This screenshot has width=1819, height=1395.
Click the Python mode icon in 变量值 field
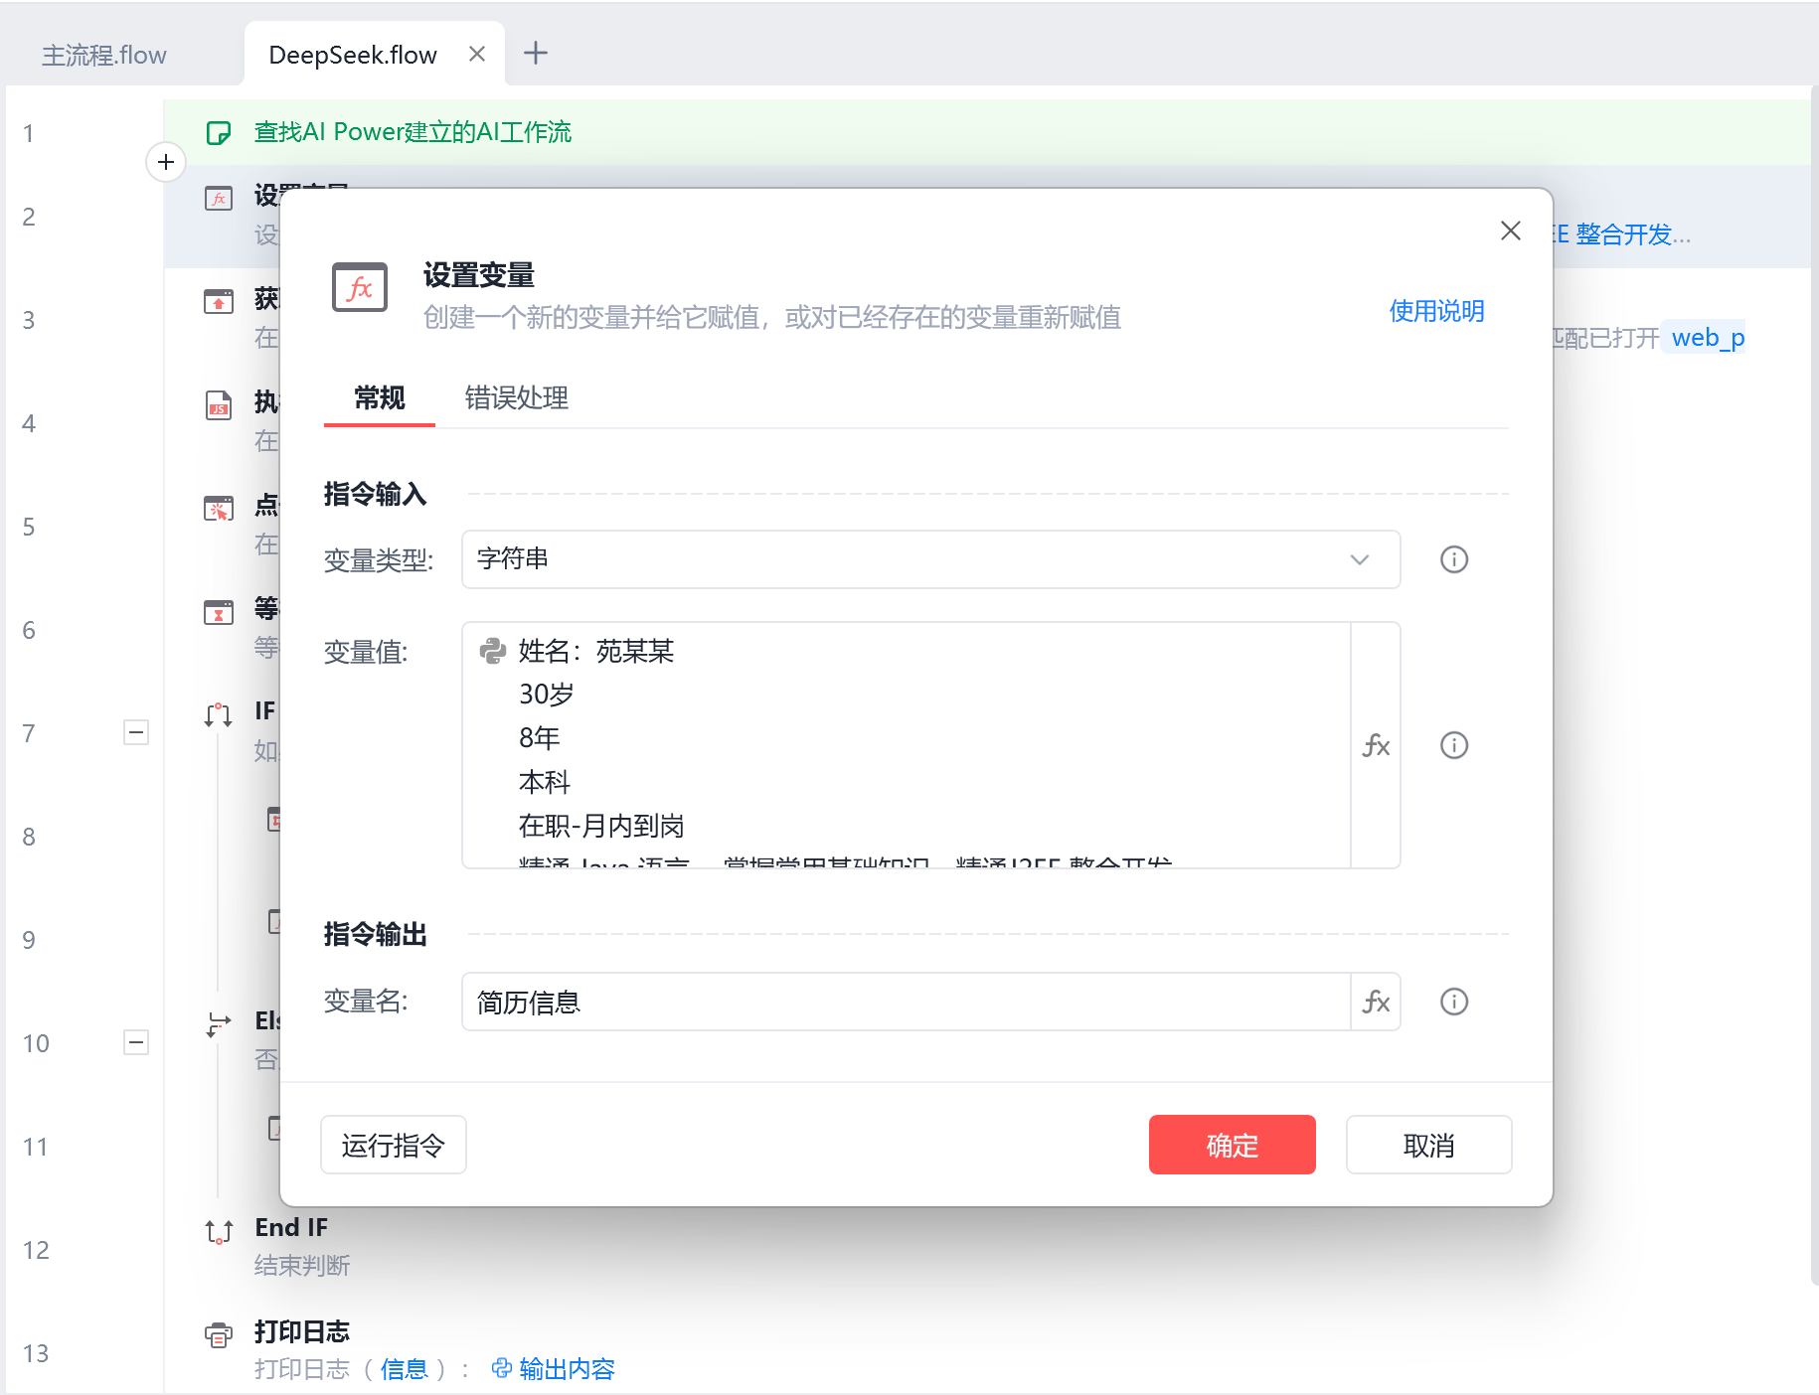pos(493,651)
